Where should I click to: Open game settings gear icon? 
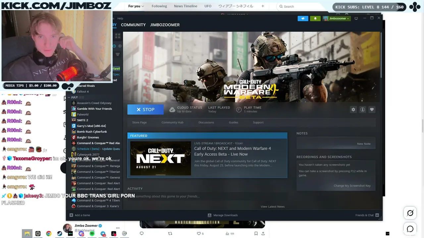click(353, 109)
